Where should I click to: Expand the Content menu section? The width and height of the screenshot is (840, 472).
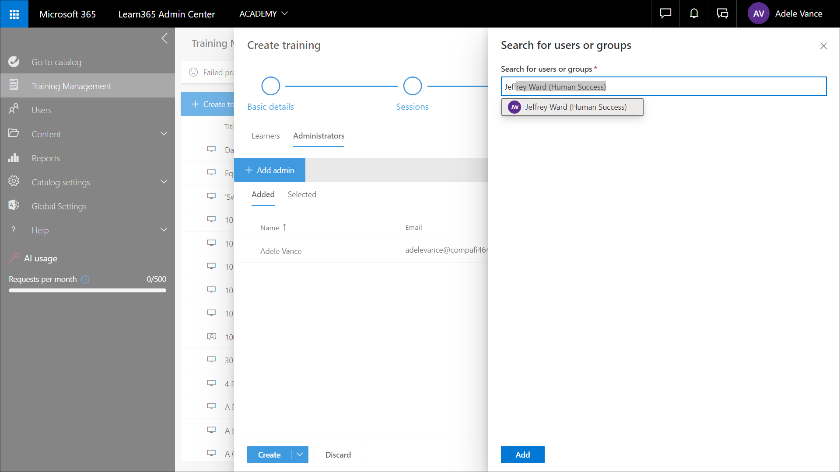coord(164,134)
